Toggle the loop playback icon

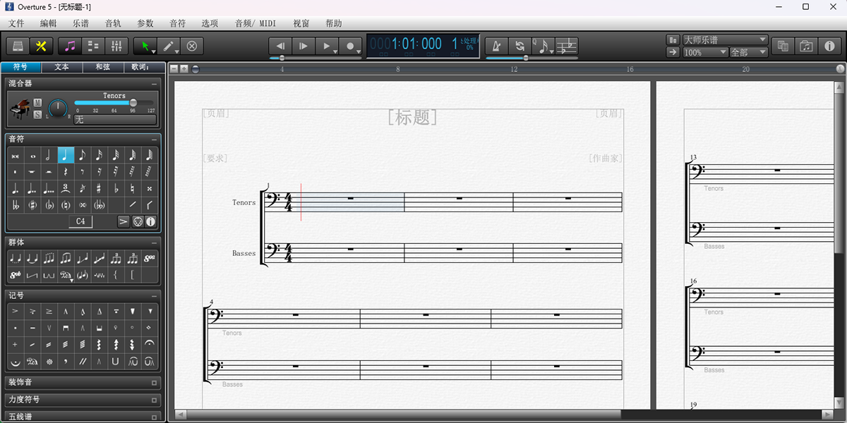point(520,45)
